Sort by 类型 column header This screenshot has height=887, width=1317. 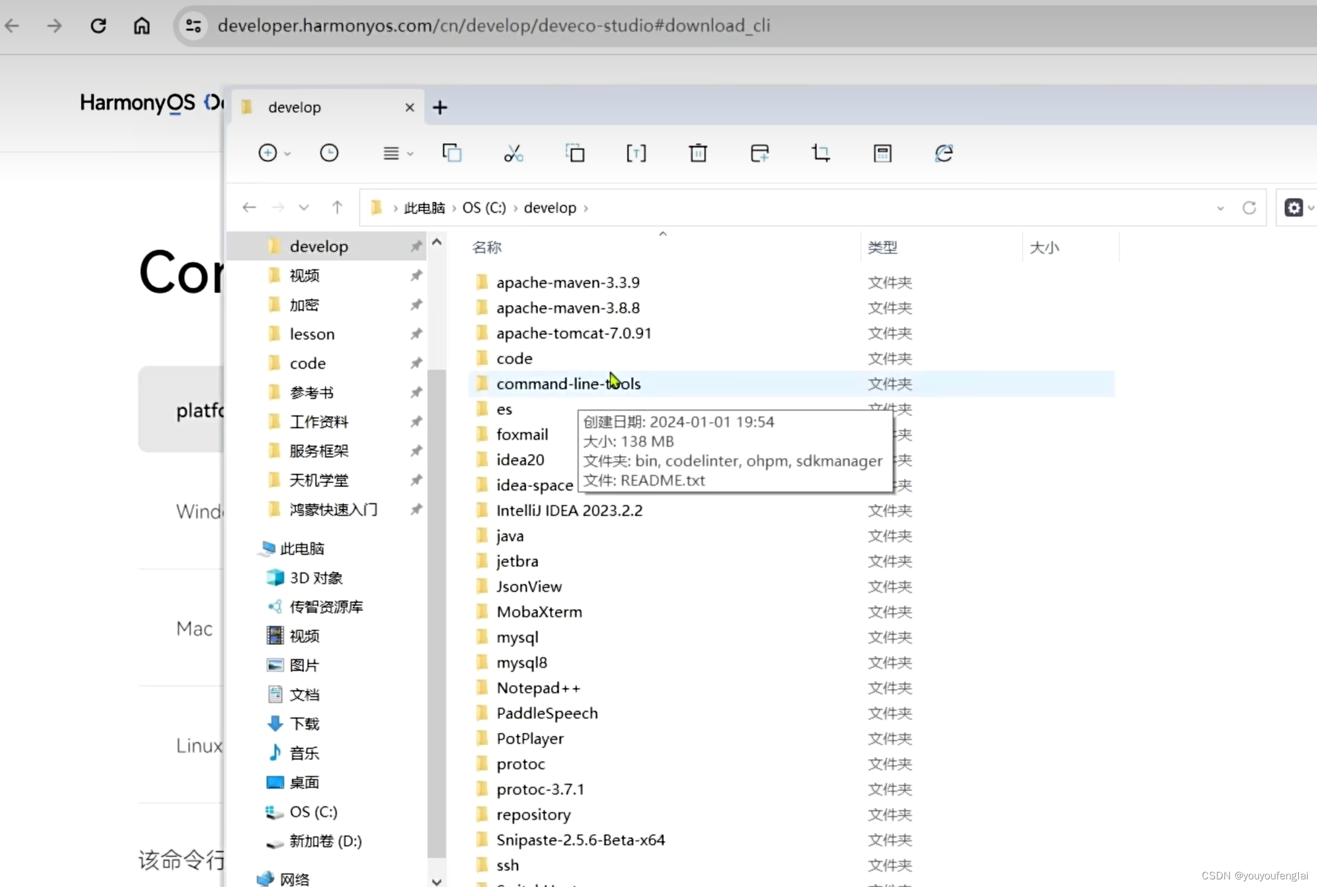pyautogui.click(x=882, y=247)
